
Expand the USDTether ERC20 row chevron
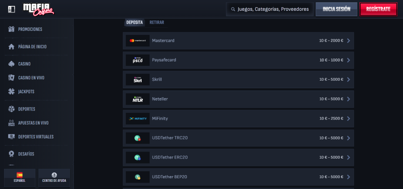click(x=348, y=157)
